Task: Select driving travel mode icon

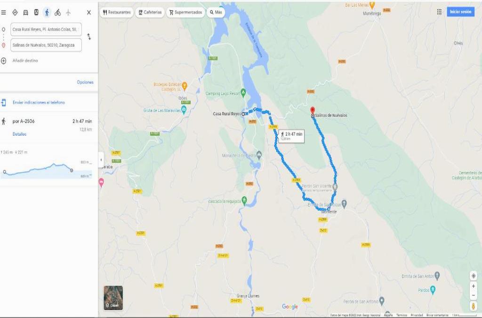Action: pos(26,13)
